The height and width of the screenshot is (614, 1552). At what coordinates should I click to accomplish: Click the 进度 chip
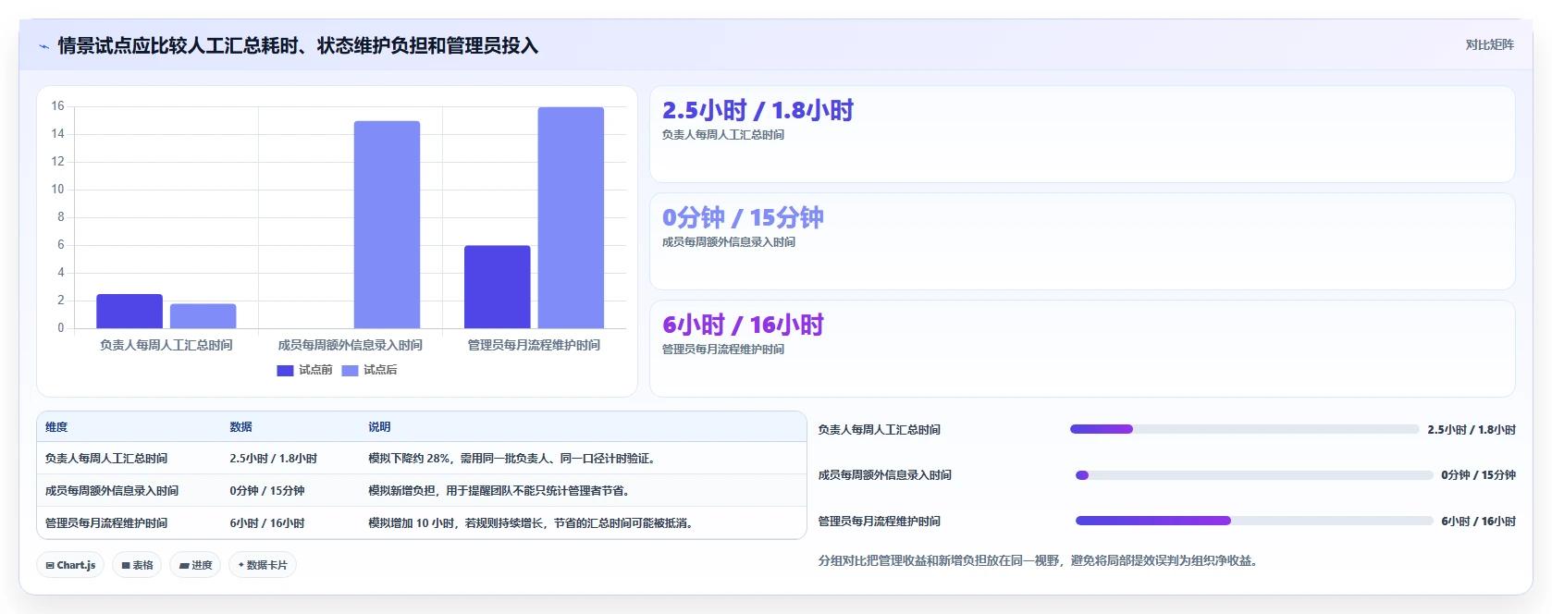(x=195, y=565)
